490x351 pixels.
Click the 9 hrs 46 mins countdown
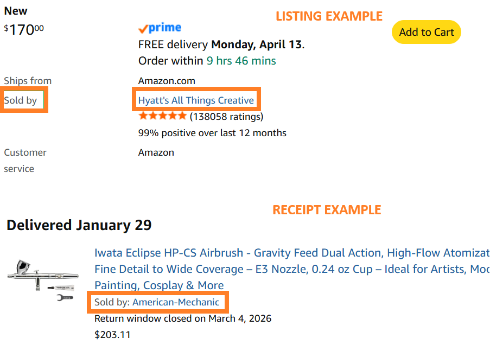pyautogui.click(x=241, y=61)
